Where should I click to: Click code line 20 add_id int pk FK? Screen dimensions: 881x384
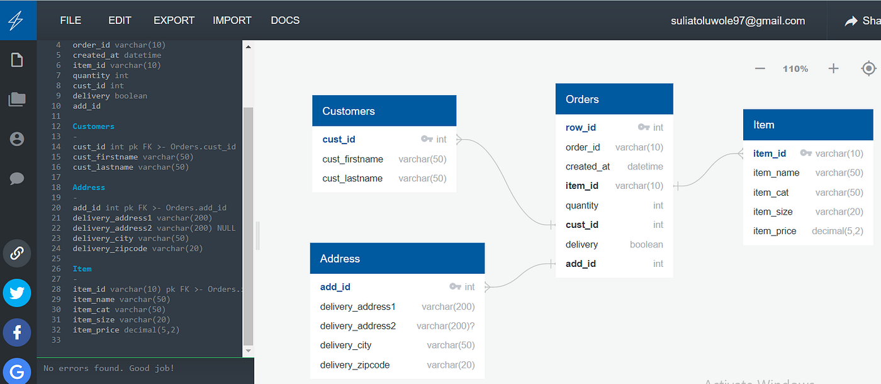tap(149, 208)
